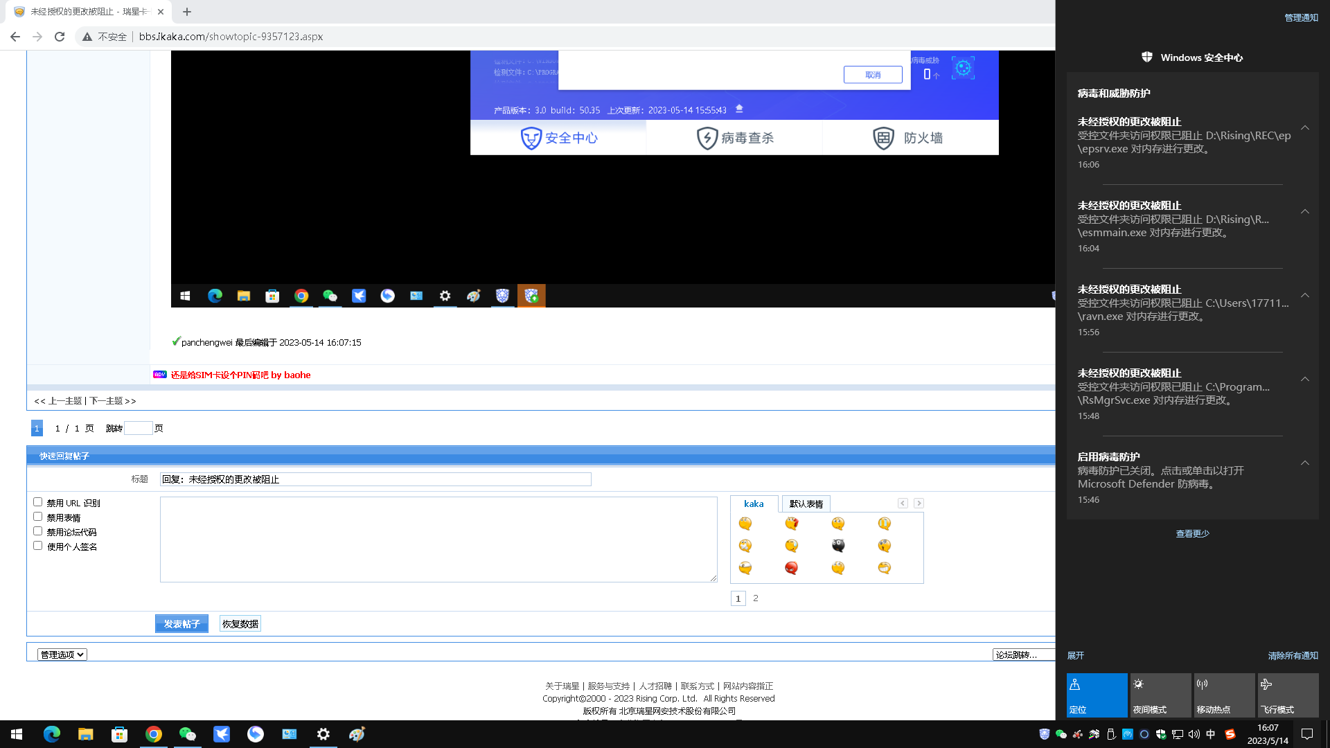Tick the 使用个人签名 checkbox
This screenshot has height=748, width=1330.
point(38,546)
